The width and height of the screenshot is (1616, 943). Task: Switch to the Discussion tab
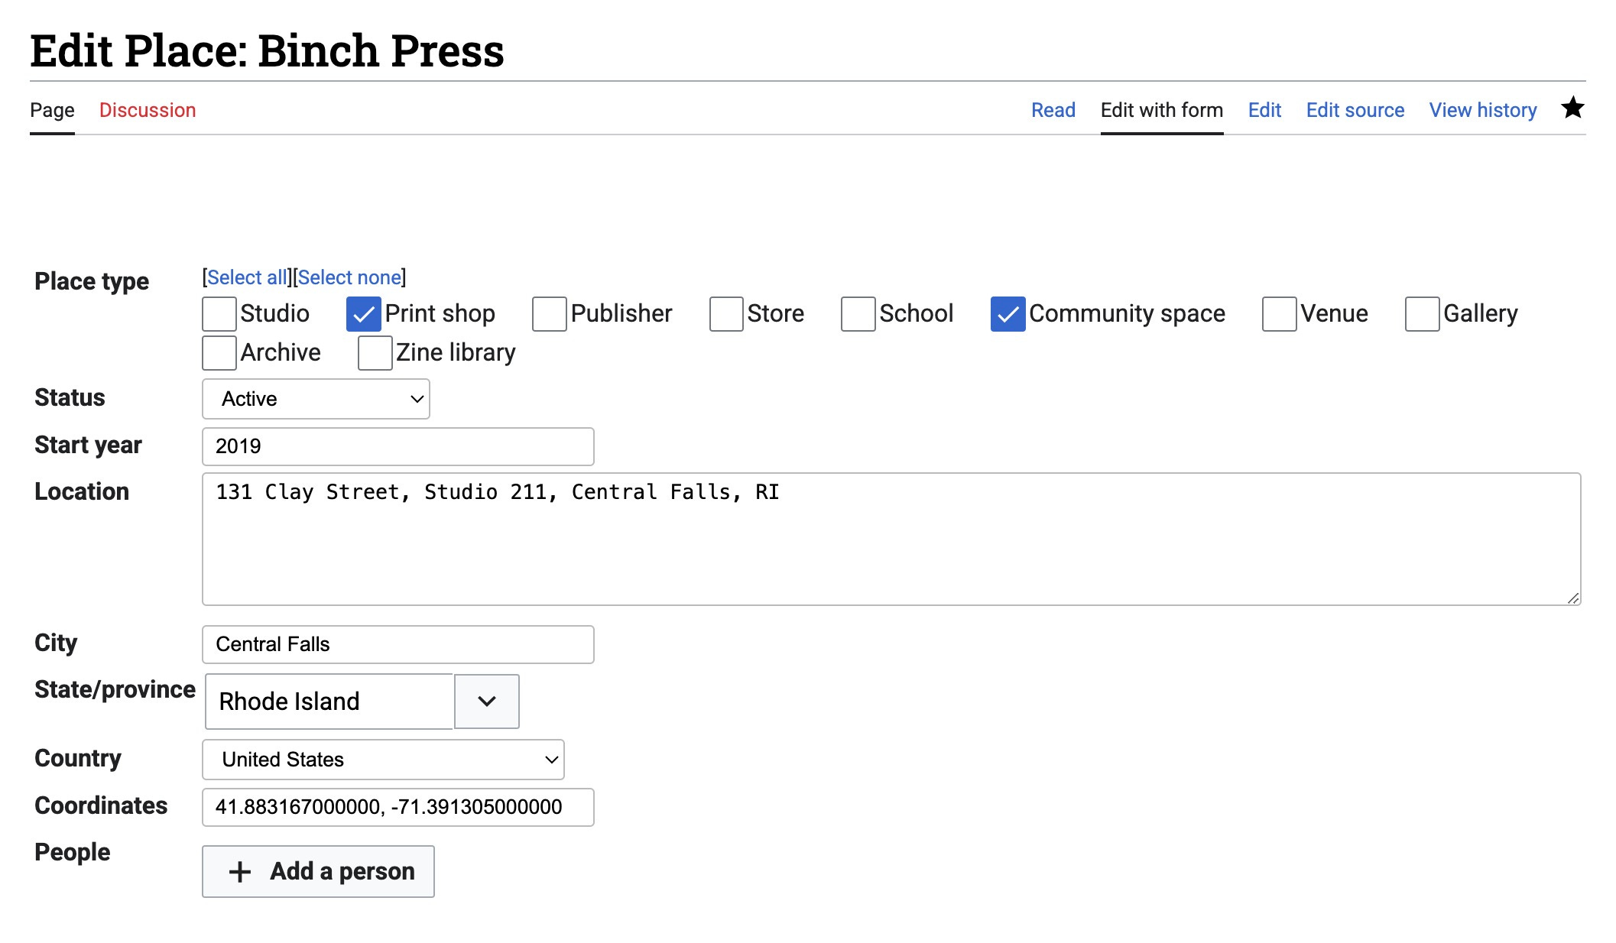click(x=148, y=110)
